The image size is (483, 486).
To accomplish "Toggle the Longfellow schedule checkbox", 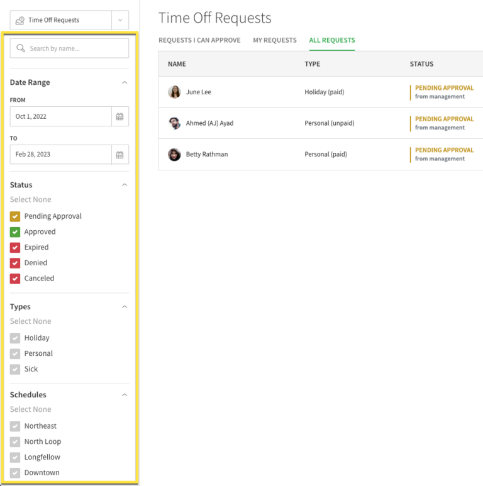I will [15, 457].
